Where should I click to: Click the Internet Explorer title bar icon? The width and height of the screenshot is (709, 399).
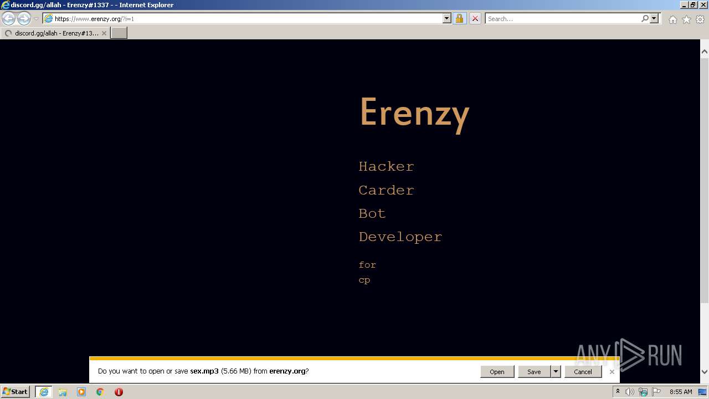click(x=6, y=5)
